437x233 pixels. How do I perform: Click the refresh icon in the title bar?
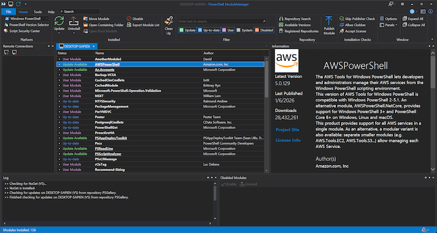click(19, 4)
